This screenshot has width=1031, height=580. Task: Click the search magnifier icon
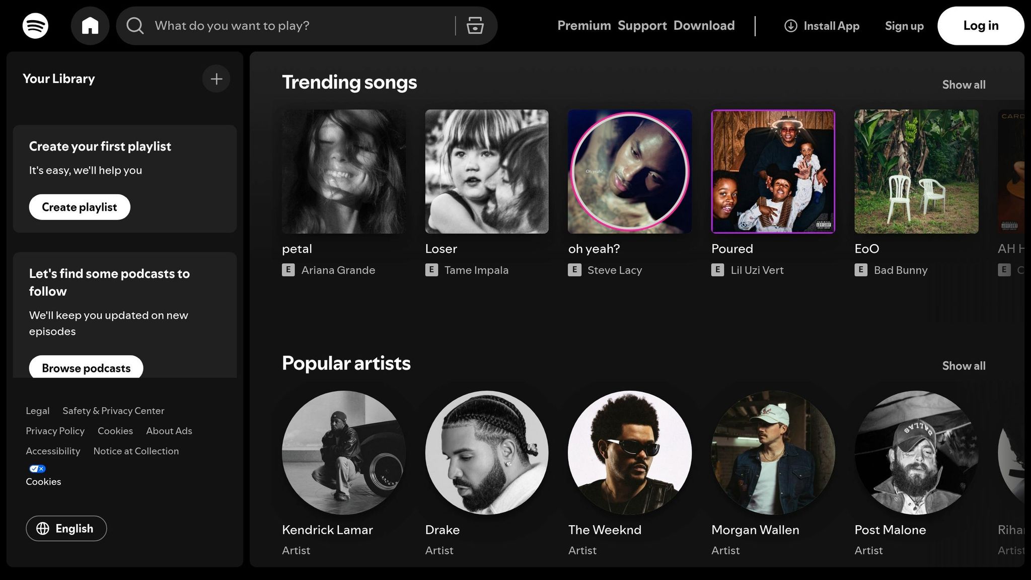pos(135,26)
